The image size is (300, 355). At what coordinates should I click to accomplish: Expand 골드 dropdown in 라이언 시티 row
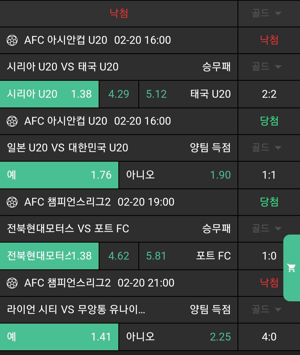[266, 309]
